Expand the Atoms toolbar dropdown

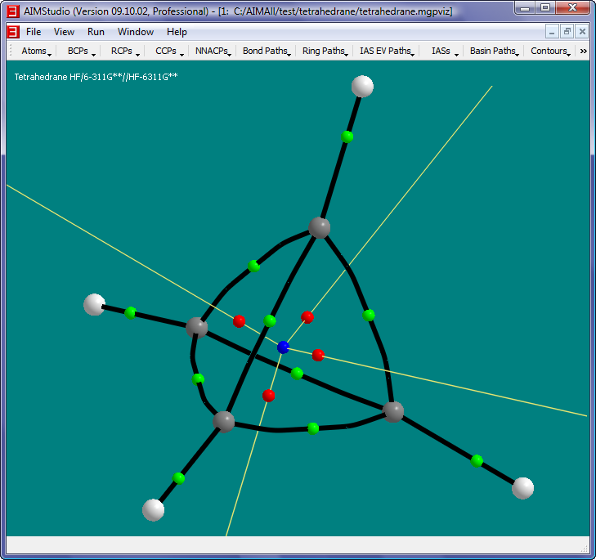36,51
